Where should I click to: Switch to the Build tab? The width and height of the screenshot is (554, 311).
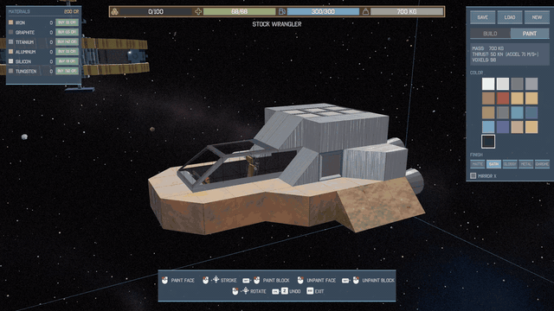click(491, 34)
